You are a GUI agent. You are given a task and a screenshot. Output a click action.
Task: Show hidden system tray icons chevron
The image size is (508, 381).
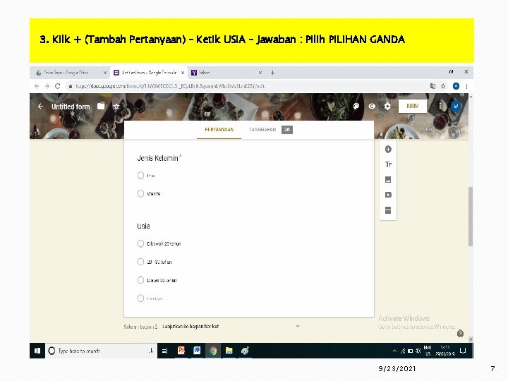(394, 351)
